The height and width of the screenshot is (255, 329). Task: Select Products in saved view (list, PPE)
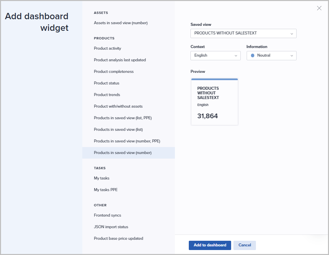[123, 118]
